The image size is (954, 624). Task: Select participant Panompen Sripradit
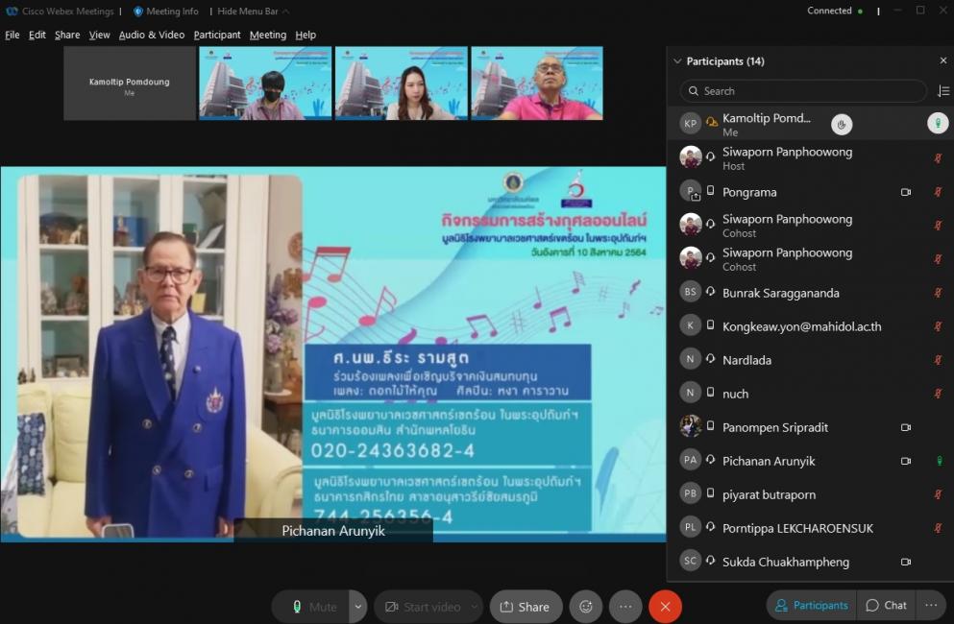pos(811,427)
